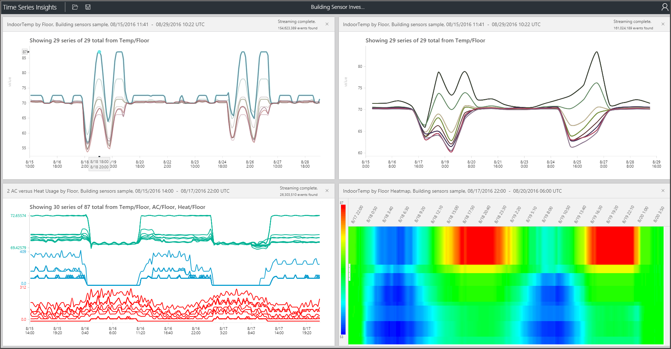Select the highlighted data point on the 8/18 peak
This screenshot has height=349, width=671.
point(100,52)
